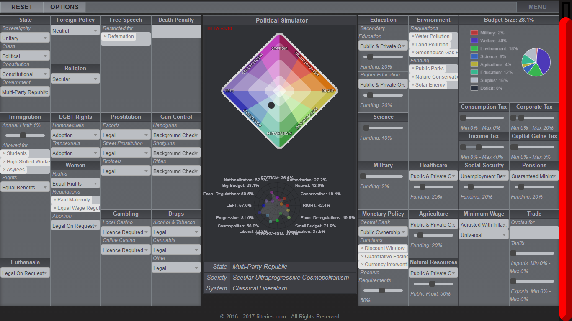This screenshot has height=321, width=572.
Task: Remove the Solar Energy funding tag
Action: (x=413, y=85)
